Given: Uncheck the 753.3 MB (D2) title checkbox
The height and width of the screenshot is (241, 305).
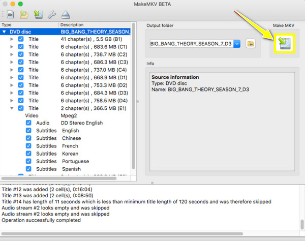Looking at the screenshot, I should (x=21, y=85).
